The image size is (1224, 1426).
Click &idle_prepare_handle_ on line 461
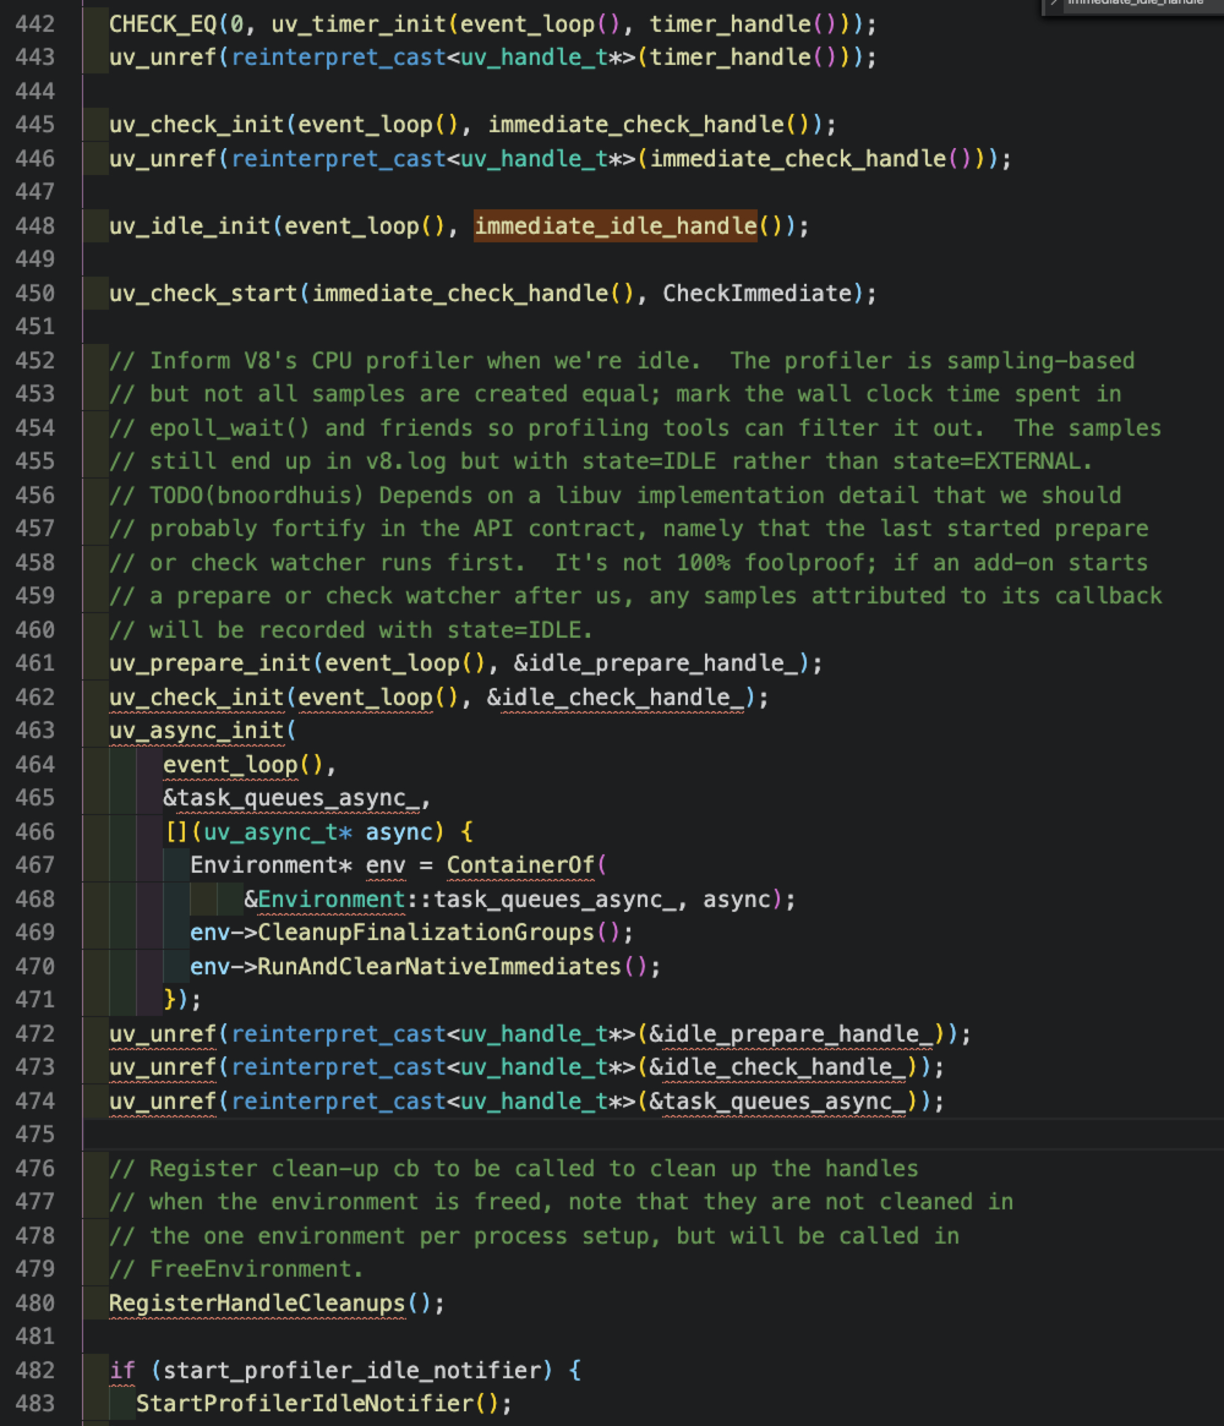(x=657, y=663)
